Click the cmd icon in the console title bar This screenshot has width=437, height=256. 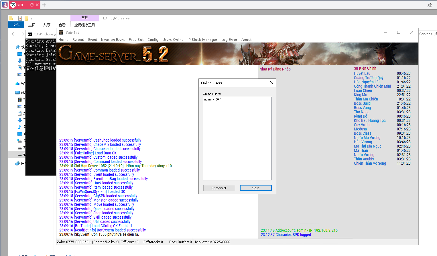click(x=30, y=34)
